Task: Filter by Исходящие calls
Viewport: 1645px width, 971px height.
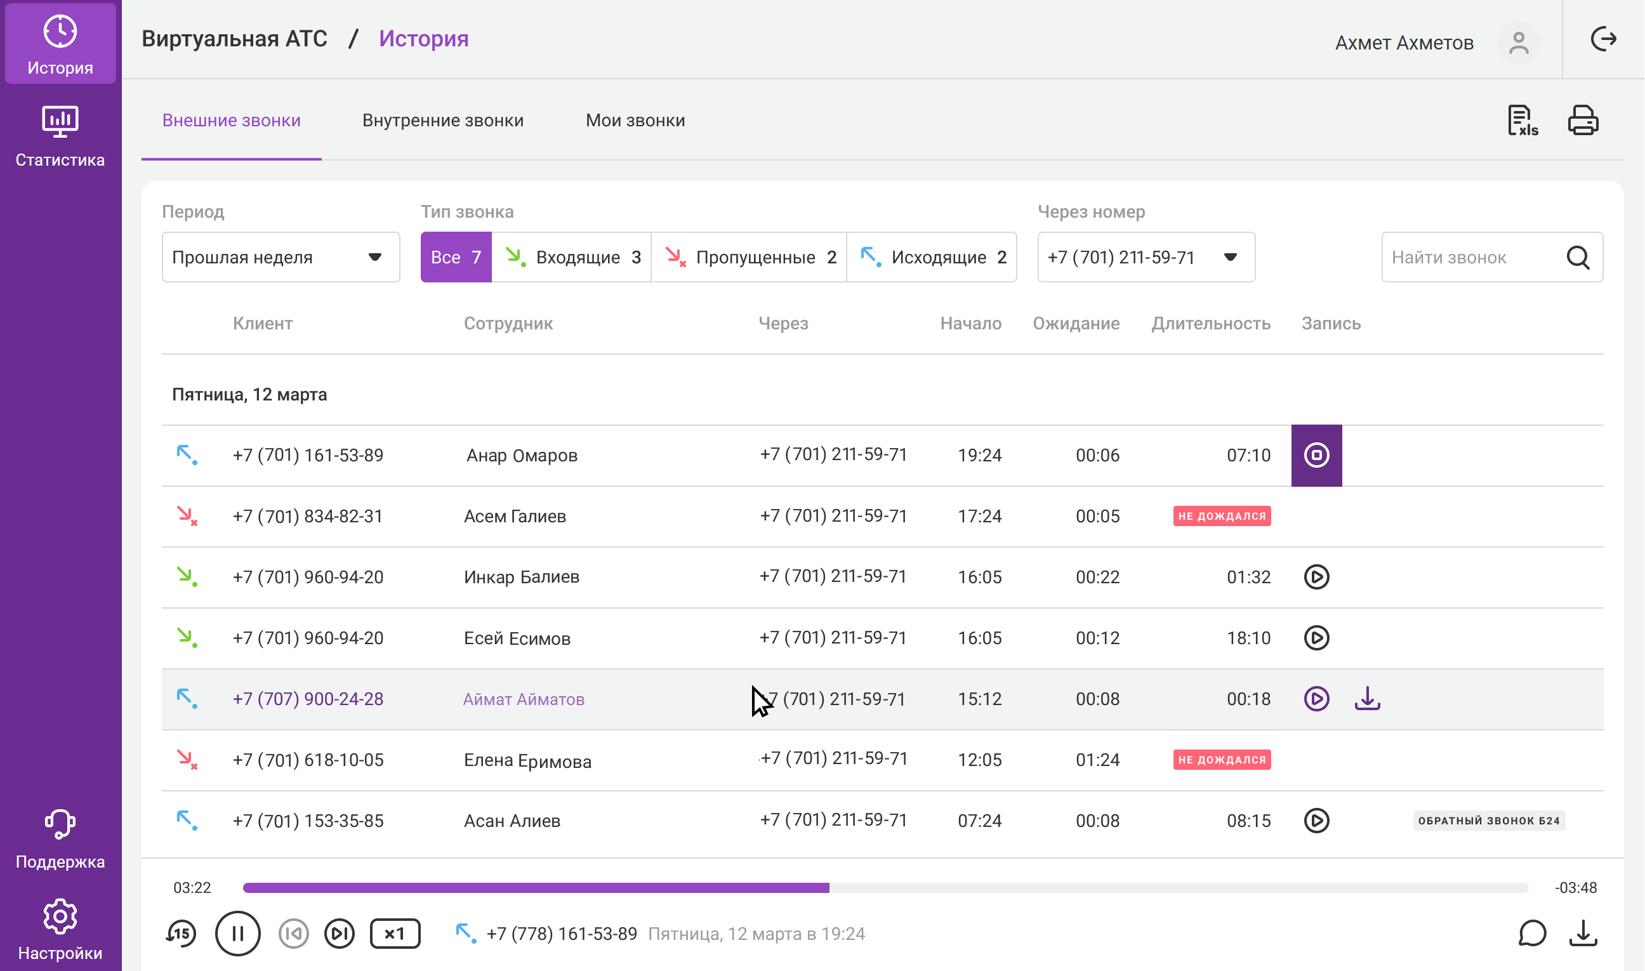Action: 932,257
